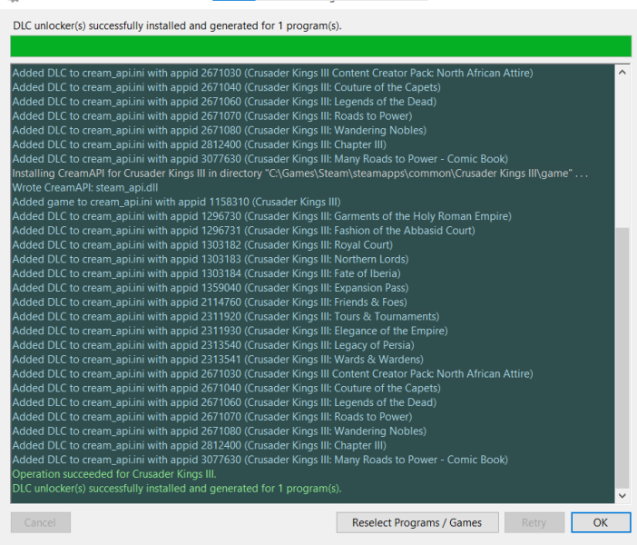Screen dimensions: 637x545
Task: Click the 'Installing CreamAPI for Crusader Kings III' line
Action: (299, 173)
